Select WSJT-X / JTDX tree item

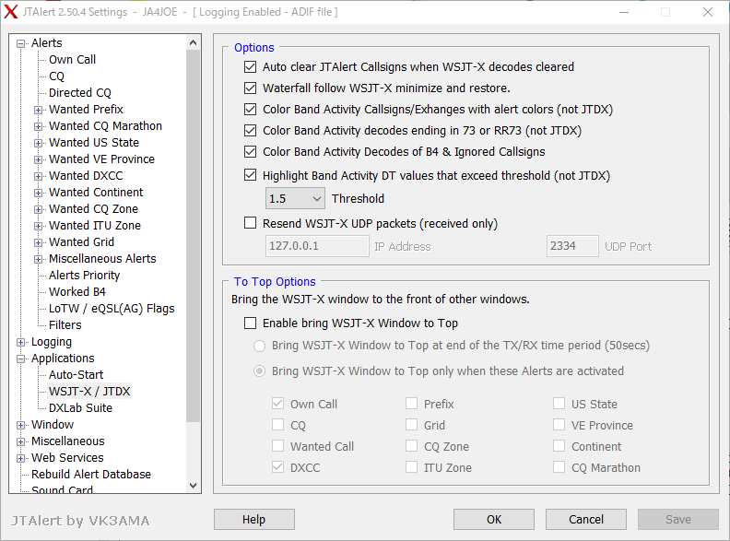tap(89, 391)
